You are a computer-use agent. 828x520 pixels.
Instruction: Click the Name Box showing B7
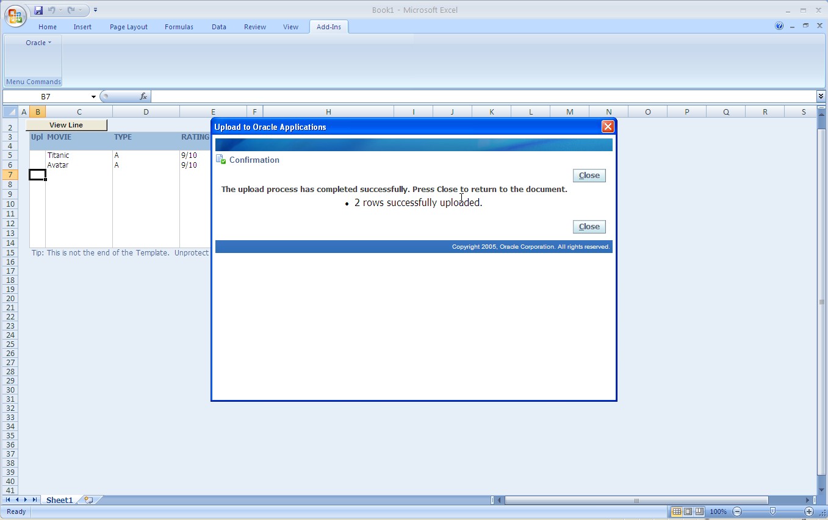46,96
